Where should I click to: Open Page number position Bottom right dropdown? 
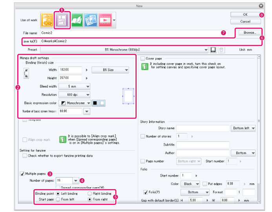pos(189,161)
